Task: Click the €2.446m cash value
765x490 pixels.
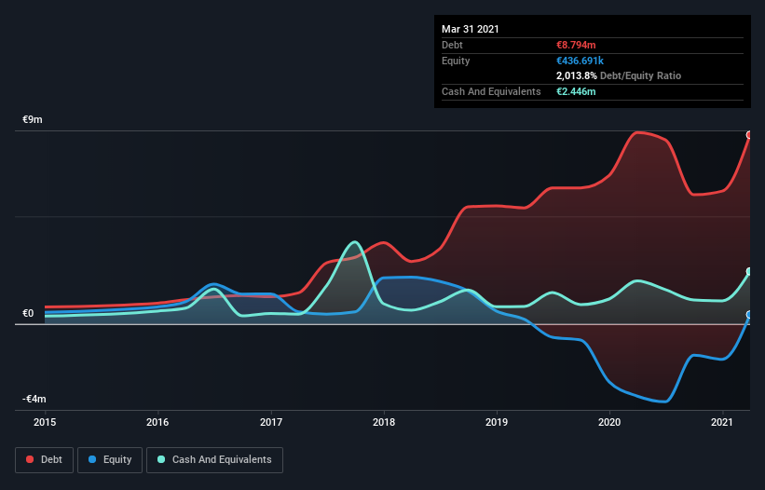Action: point(576,91)
